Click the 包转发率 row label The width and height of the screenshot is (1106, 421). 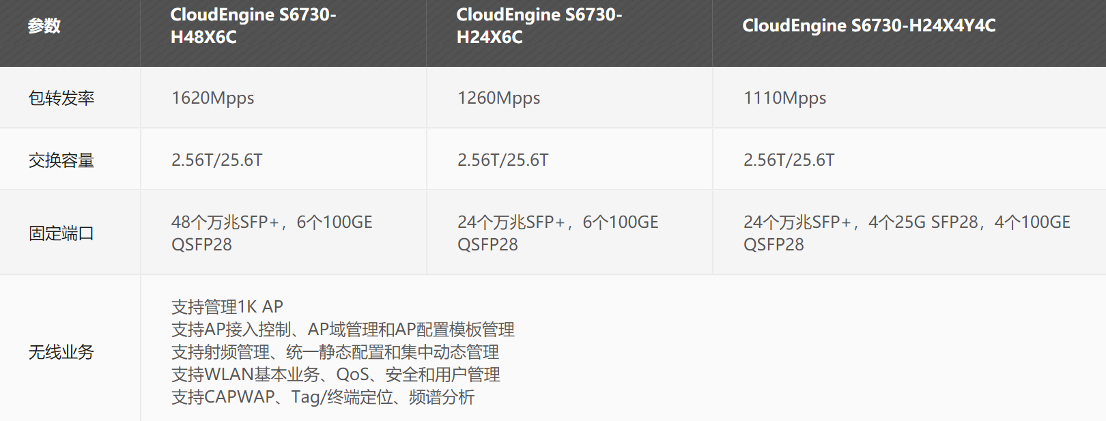click(61, 98)
